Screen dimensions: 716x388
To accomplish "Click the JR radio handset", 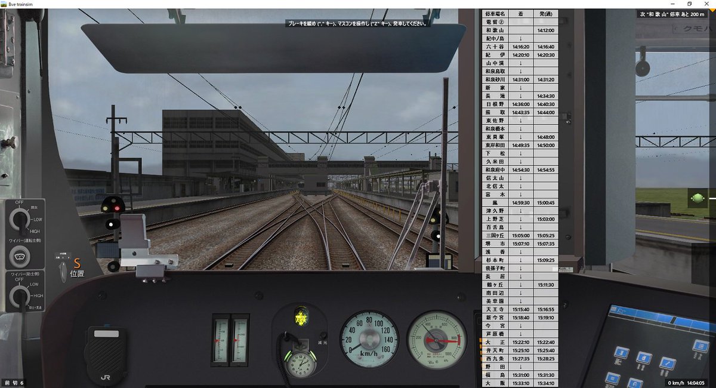I will point(106,355).
